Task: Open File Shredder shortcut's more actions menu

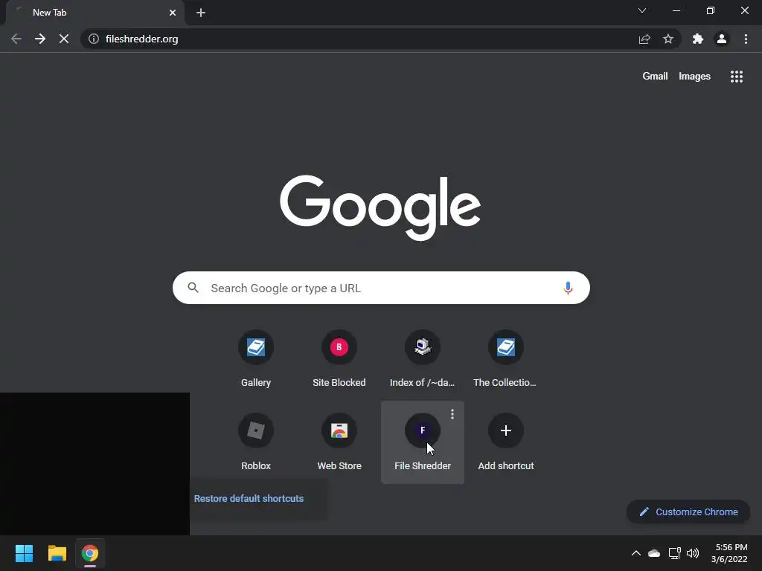Action: [452, 414]
